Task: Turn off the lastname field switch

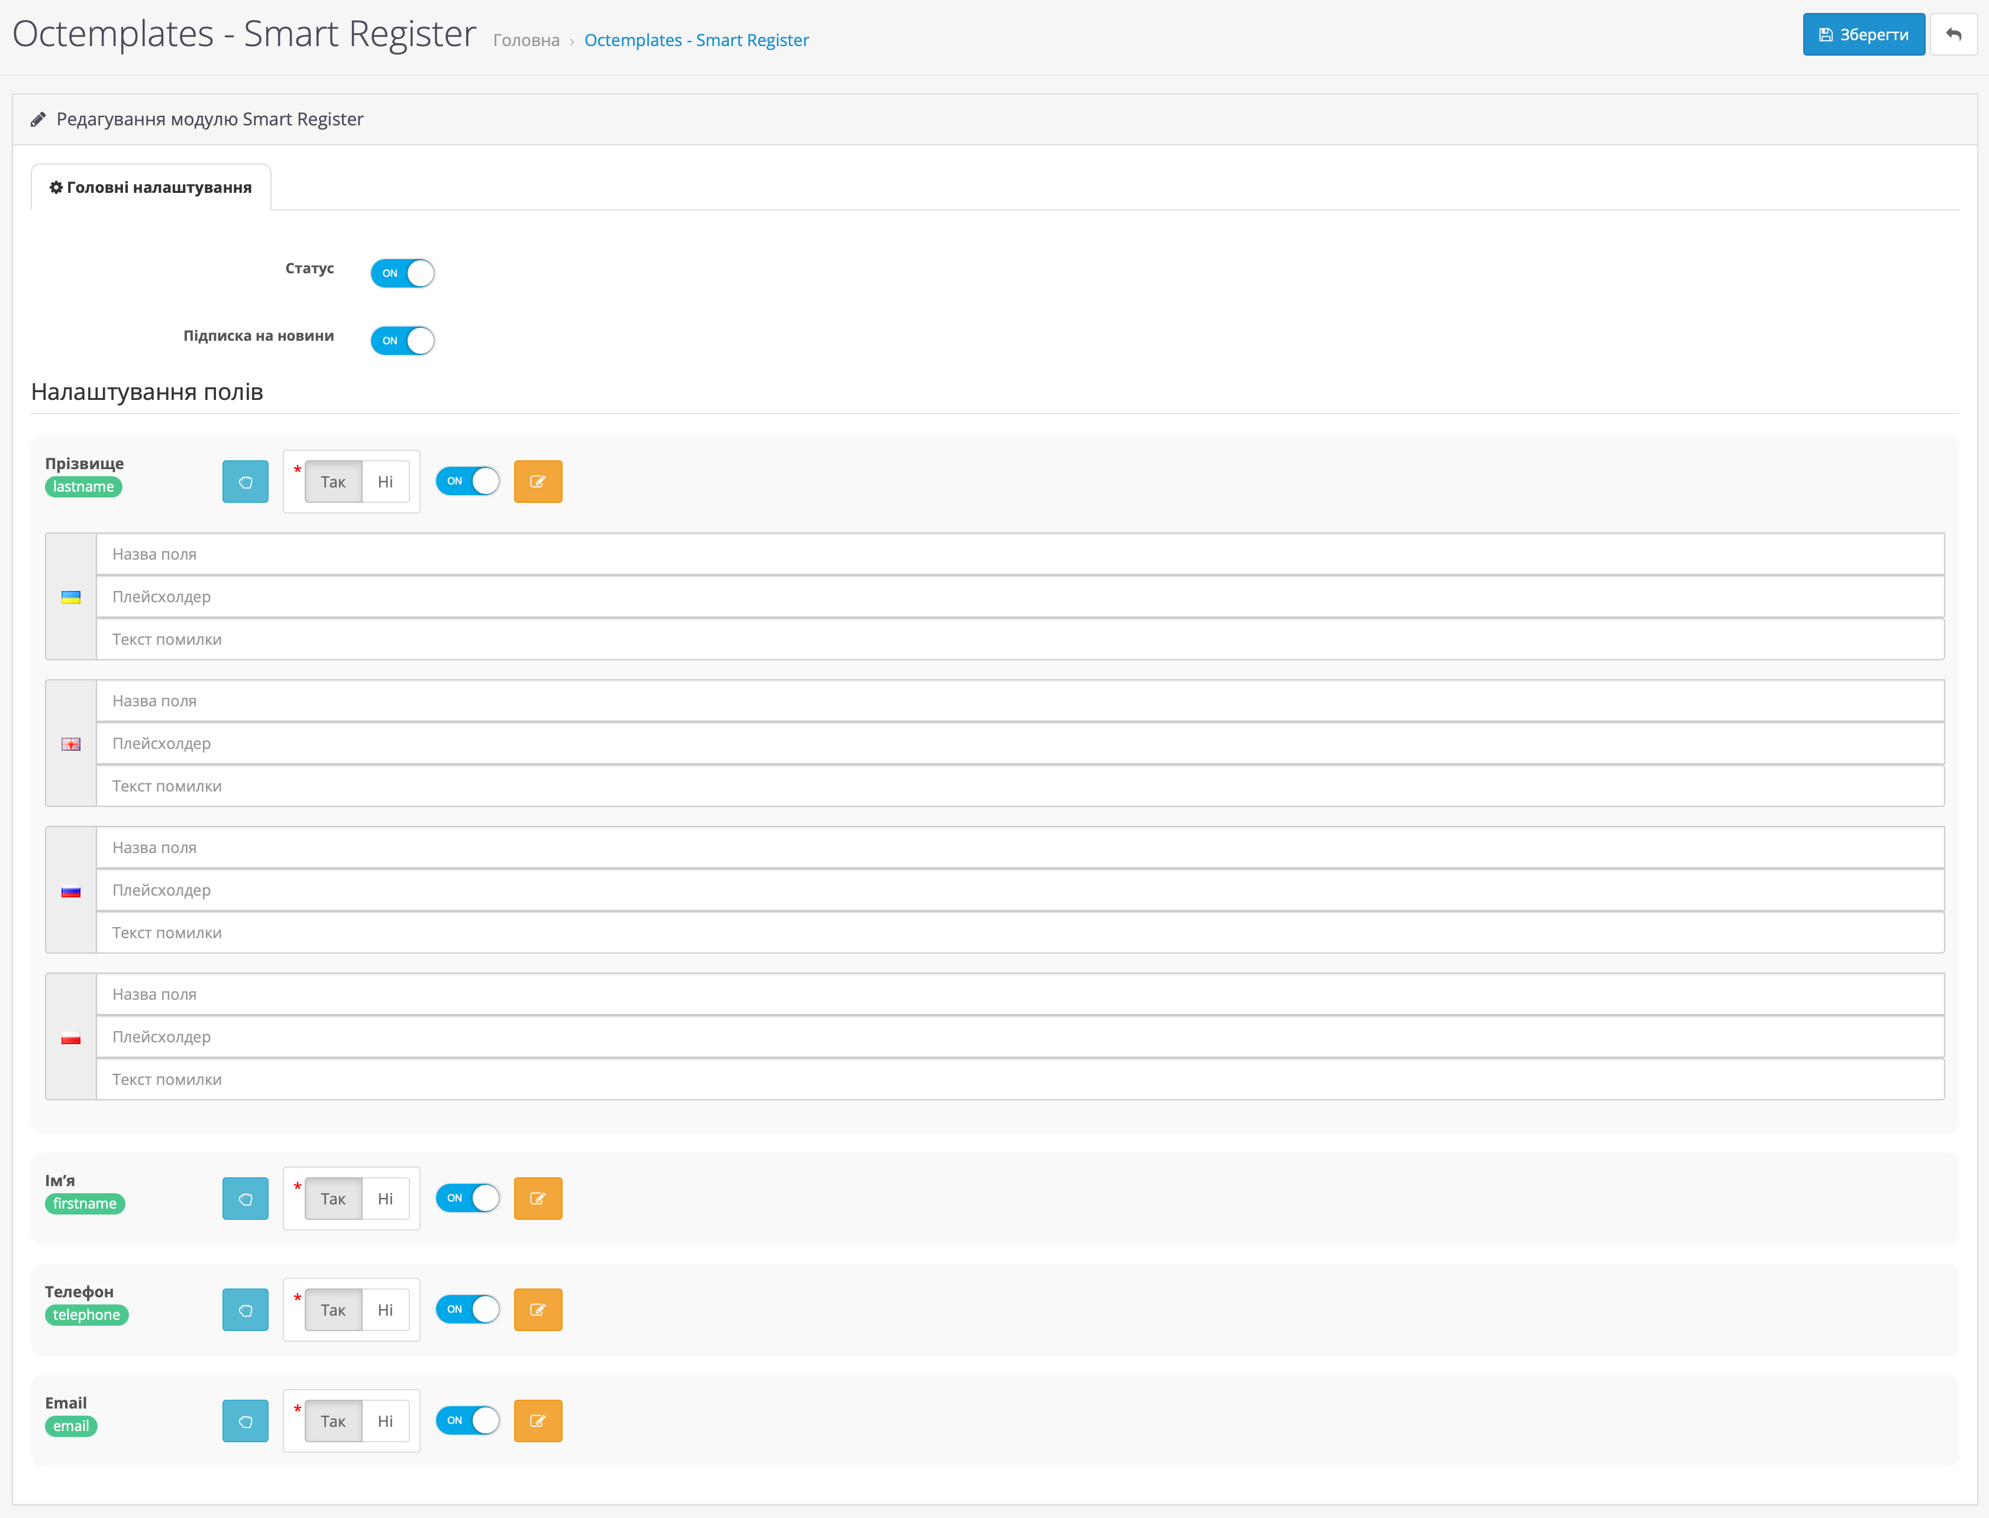Action: point(467,481)
